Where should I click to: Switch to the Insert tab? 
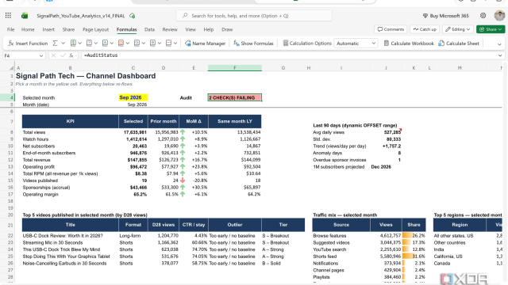coord(48,29)
